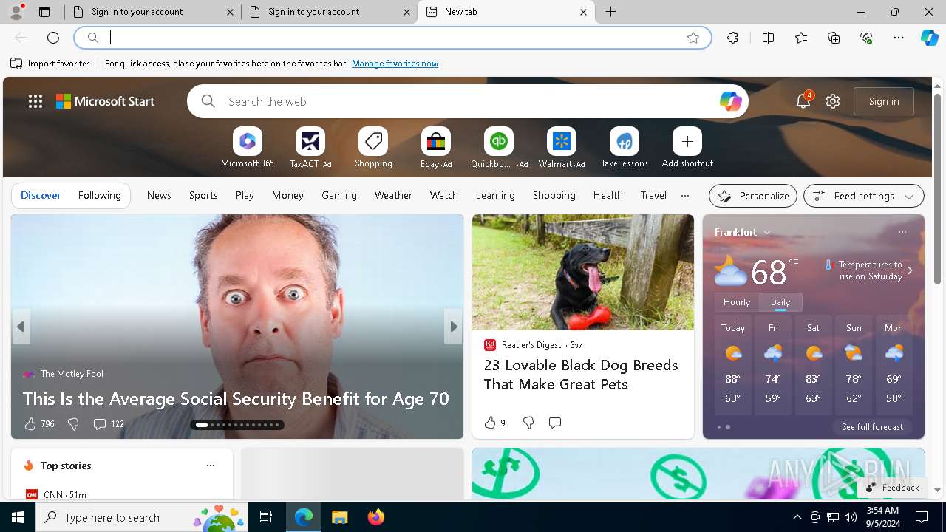
Task: Open the TakeLessons shortcut
Action: pyautogui.click(x=625, y=148)
